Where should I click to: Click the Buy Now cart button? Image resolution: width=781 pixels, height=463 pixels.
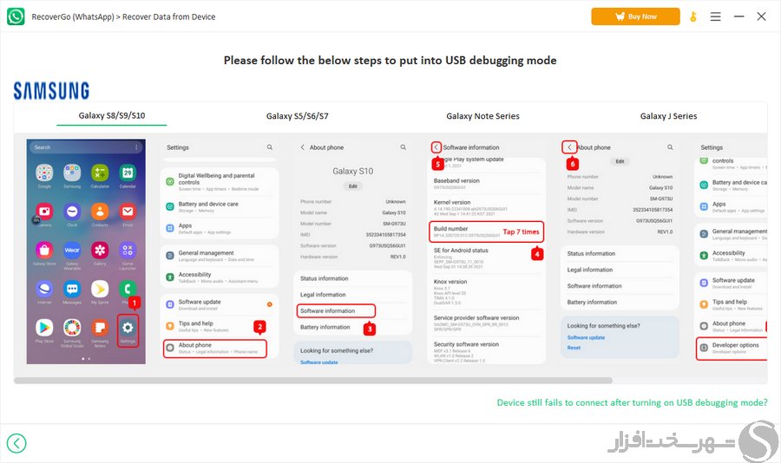click(635, 16)
